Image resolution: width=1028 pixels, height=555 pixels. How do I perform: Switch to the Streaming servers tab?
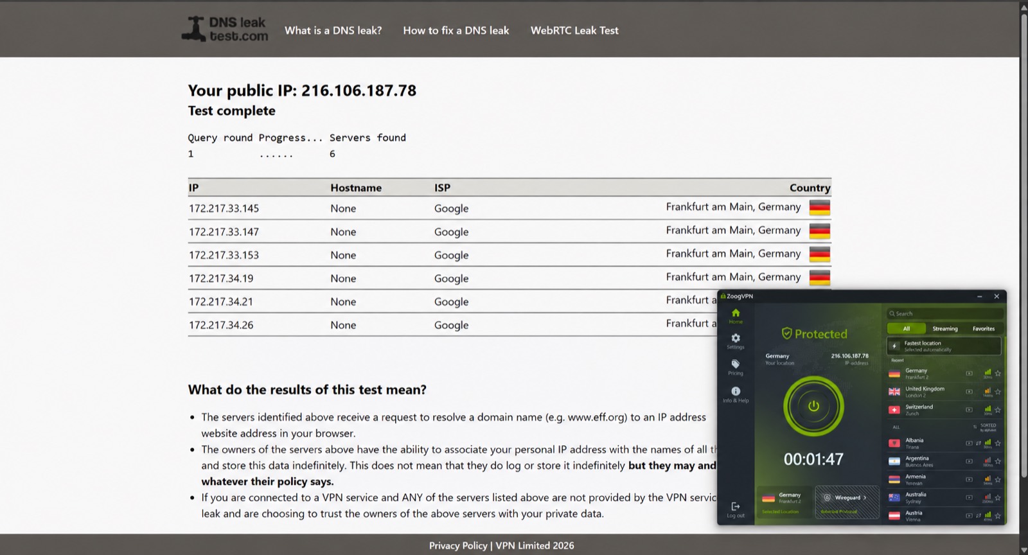pyautogui.click(x=944, y=328)
